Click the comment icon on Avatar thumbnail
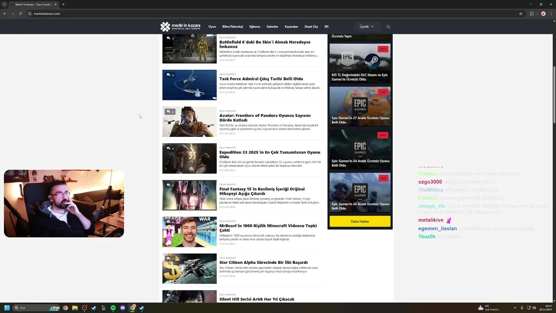556x313 pixels. coord(169,112)
